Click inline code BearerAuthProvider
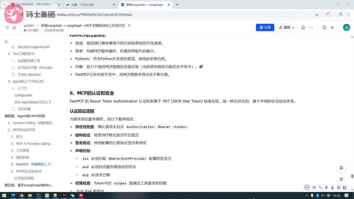Viewport: 354px width, 199px height. point(127,159)
